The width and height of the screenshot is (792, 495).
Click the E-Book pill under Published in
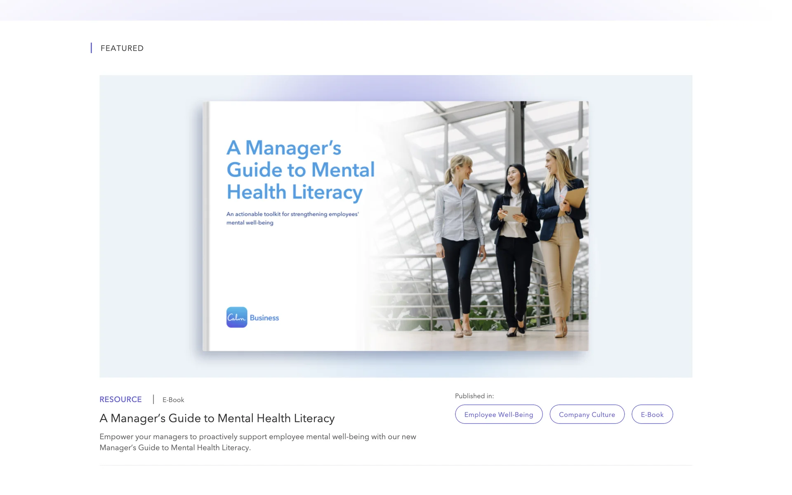[652, 414]
